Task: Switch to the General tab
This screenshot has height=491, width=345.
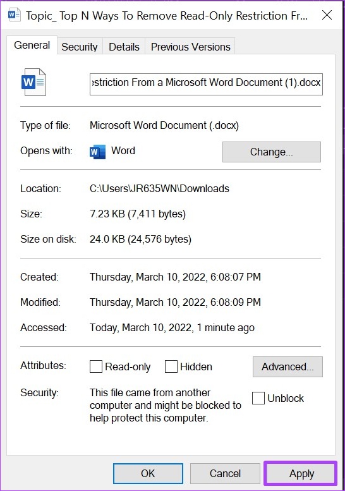Action: tap(32, 45)
